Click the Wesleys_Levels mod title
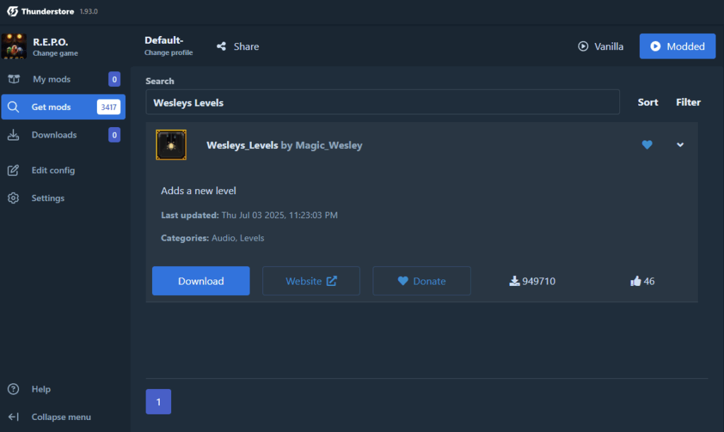This screenshot has width=724, height=432. [243, 145]
